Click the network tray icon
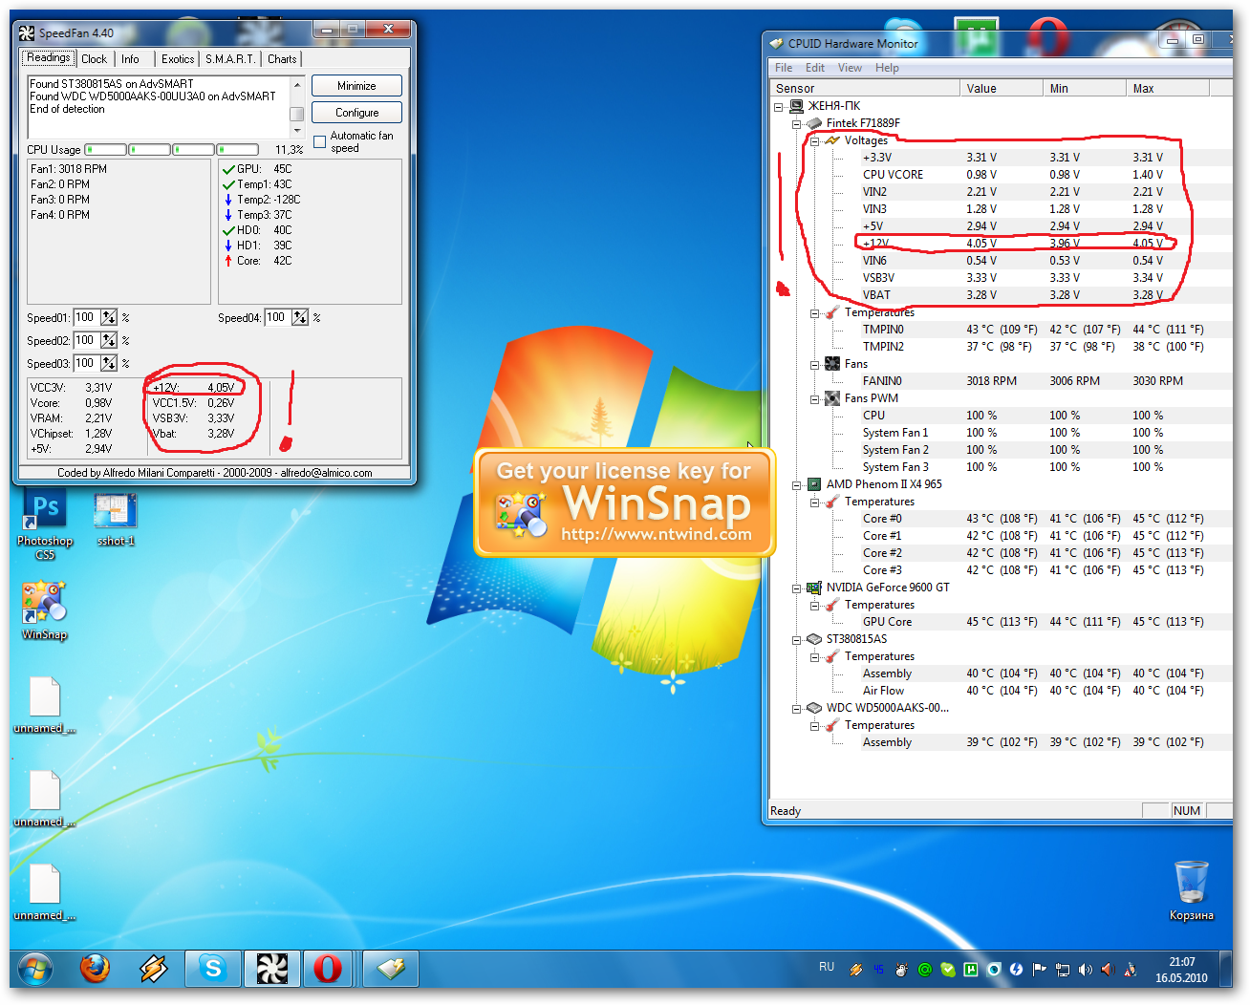This screenshot has width=1250, height=1005. point(1062,970)
